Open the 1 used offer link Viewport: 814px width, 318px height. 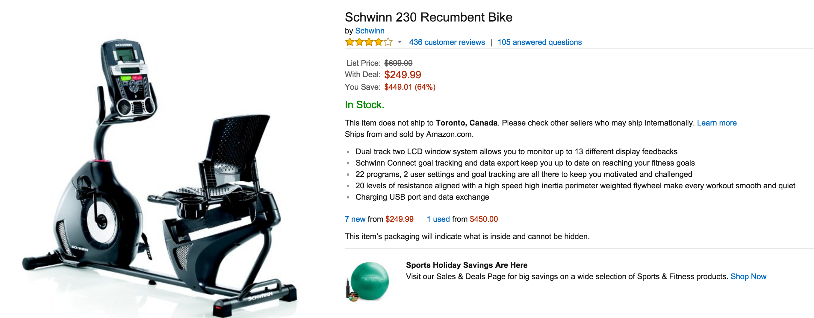click(438, 219)
